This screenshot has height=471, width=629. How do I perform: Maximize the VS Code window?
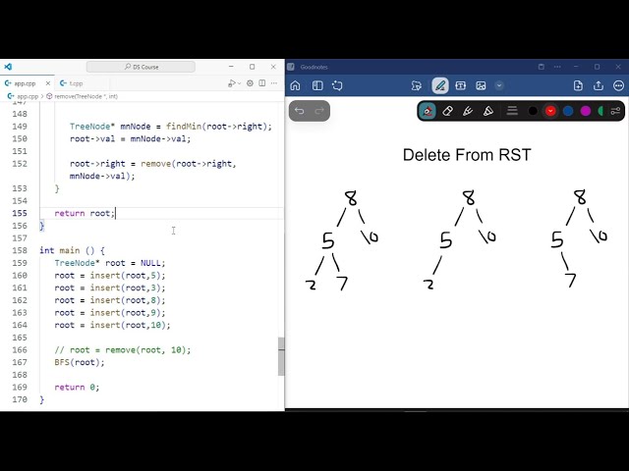pyautogui.click(x=252, y=67)
